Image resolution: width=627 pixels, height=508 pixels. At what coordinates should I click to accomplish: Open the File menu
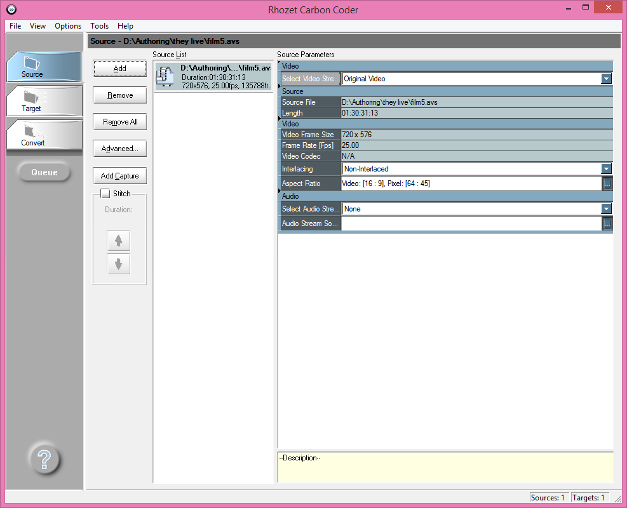click(15, 26)
